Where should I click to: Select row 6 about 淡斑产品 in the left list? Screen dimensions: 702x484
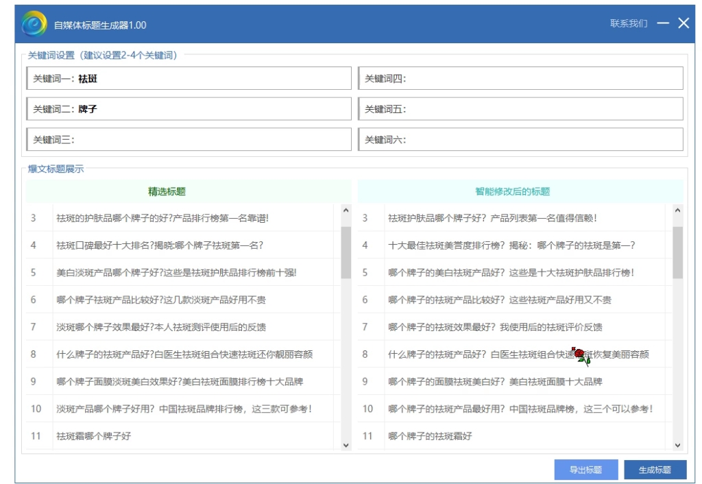[x=178, y=299]
